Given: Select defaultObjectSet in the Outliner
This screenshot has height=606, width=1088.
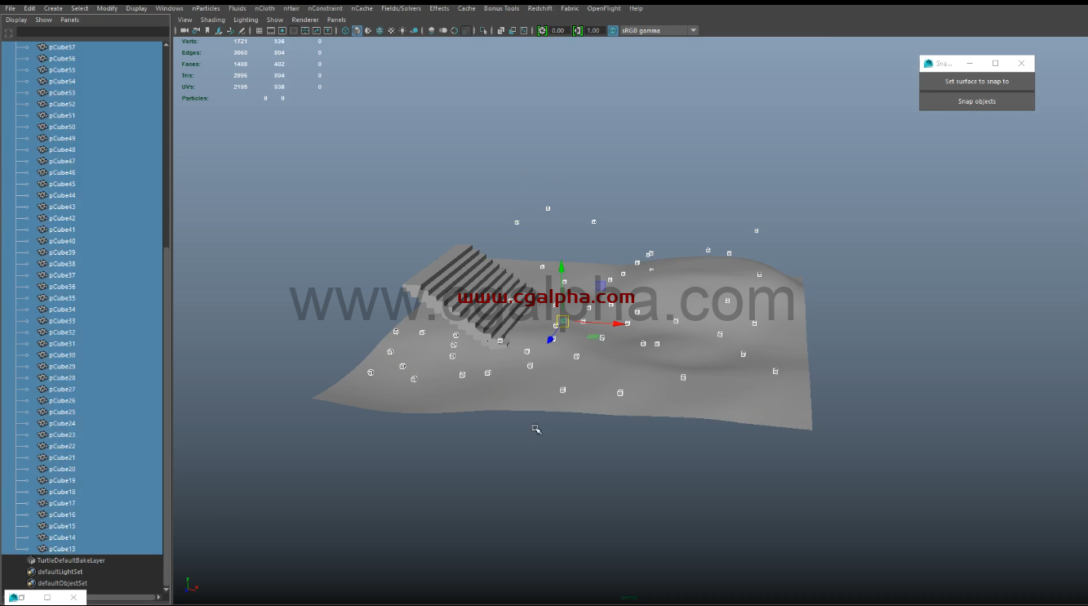Looking at the screenshot, I should pos(62,583).
